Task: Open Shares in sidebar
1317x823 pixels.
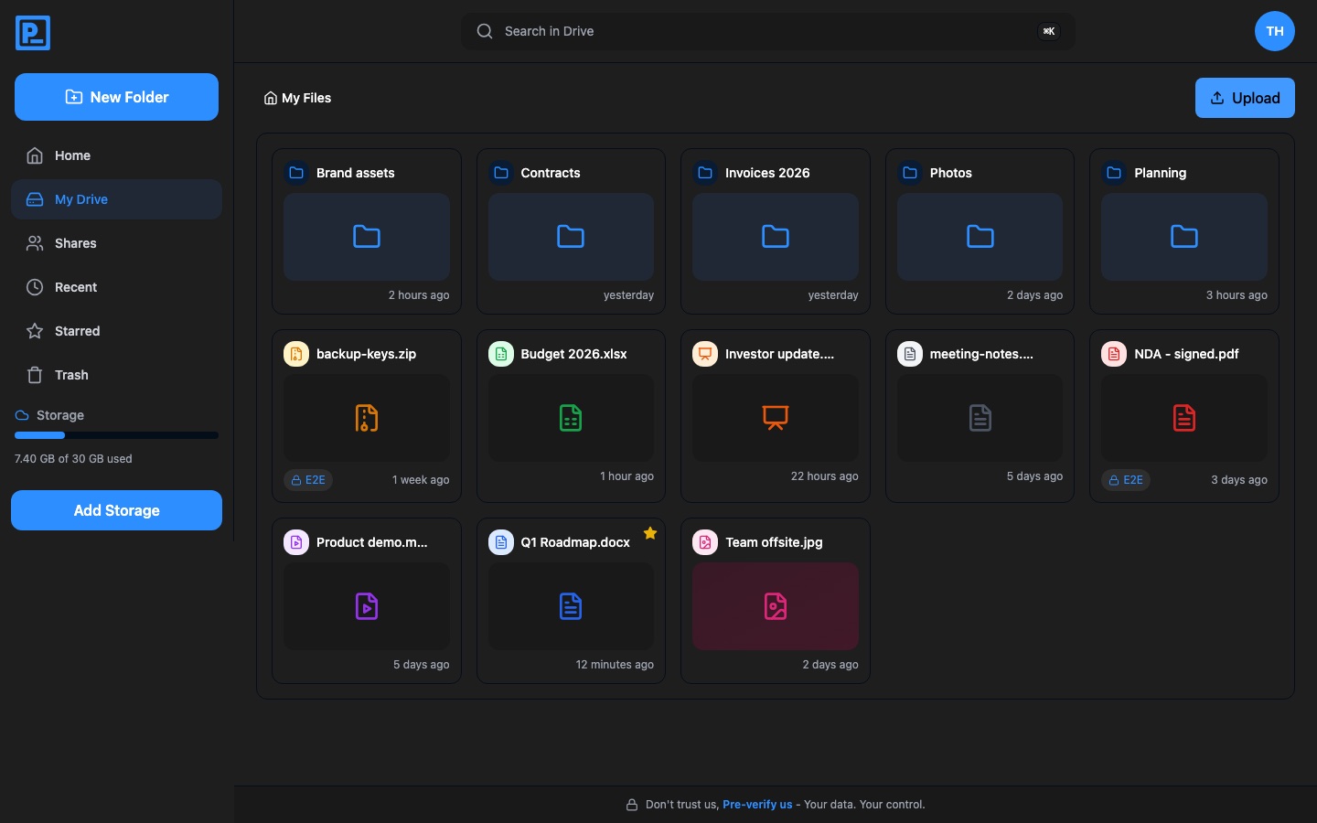Action: tap(116, 243)
